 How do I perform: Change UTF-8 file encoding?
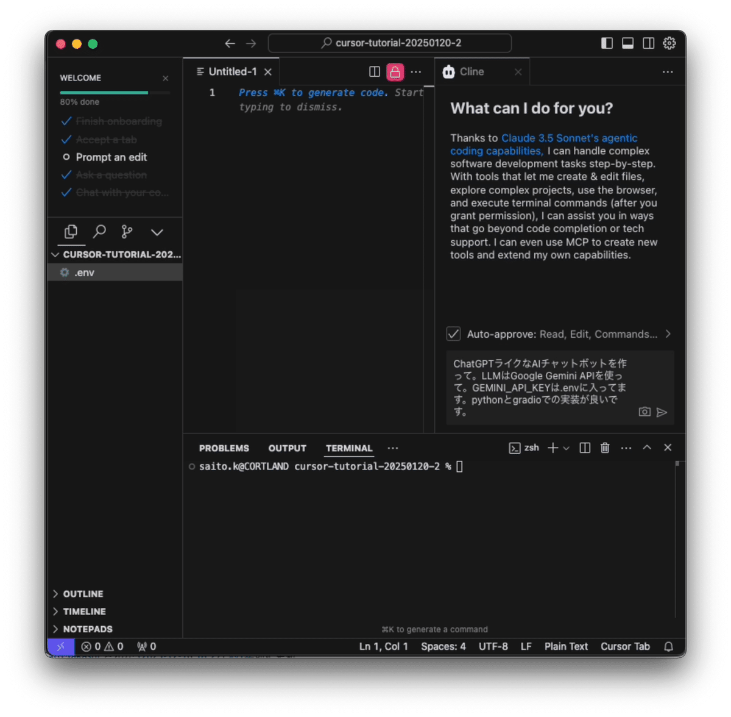[493, 647]
